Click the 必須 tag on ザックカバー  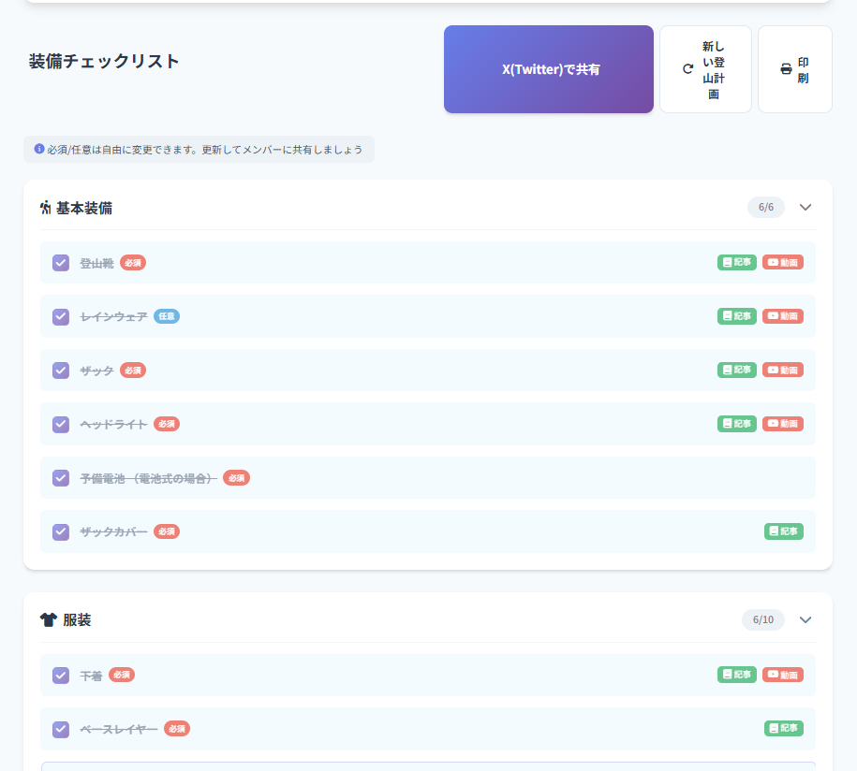click(x=166, y=531)
